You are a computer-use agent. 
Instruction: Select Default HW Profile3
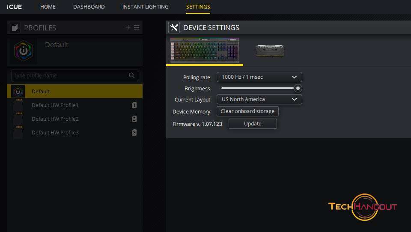74,132
